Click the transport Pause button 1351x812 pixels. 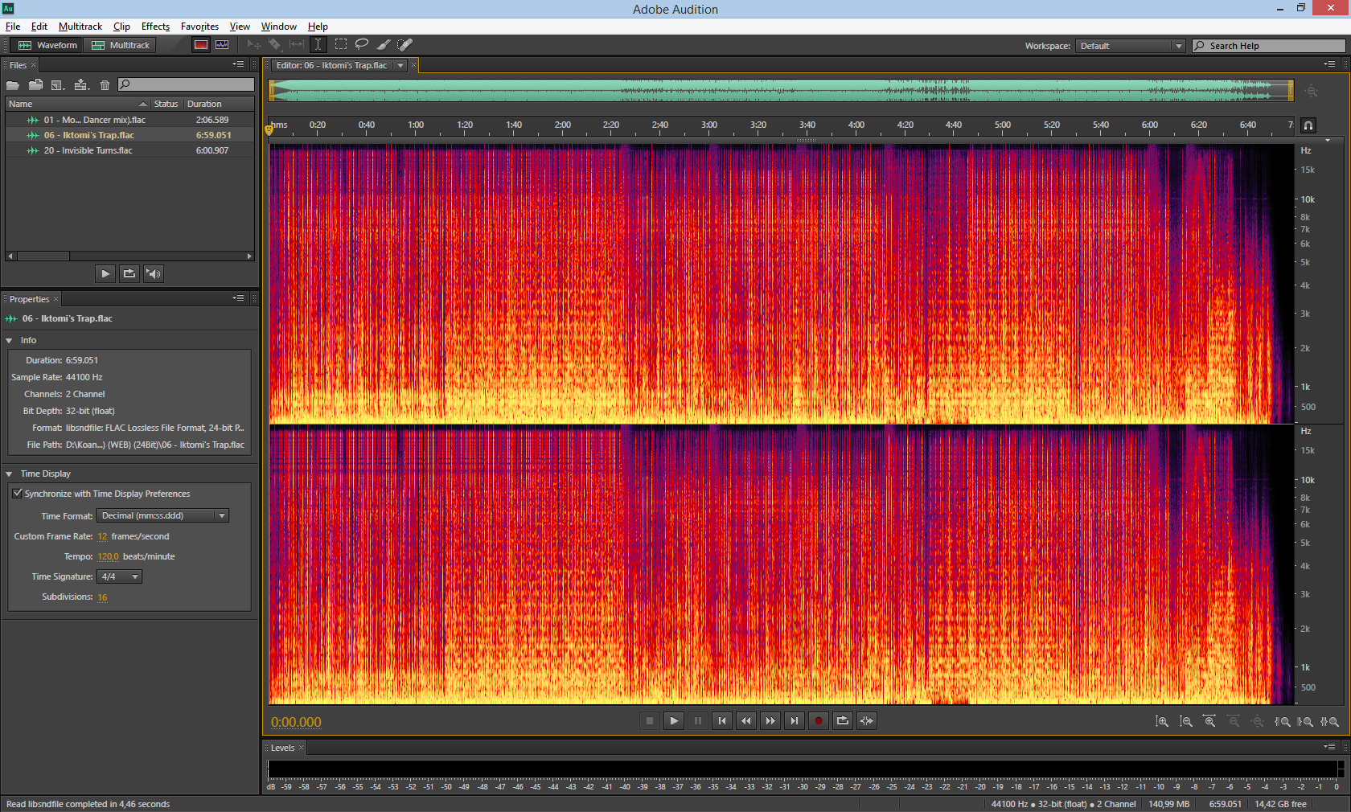point(698,721)
